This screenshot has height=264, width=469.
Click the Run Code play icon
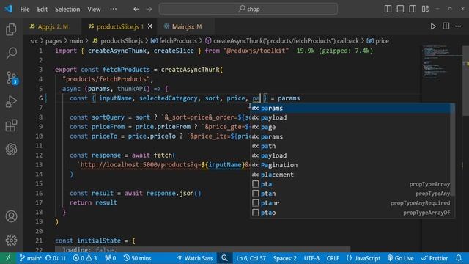point(433,26)
